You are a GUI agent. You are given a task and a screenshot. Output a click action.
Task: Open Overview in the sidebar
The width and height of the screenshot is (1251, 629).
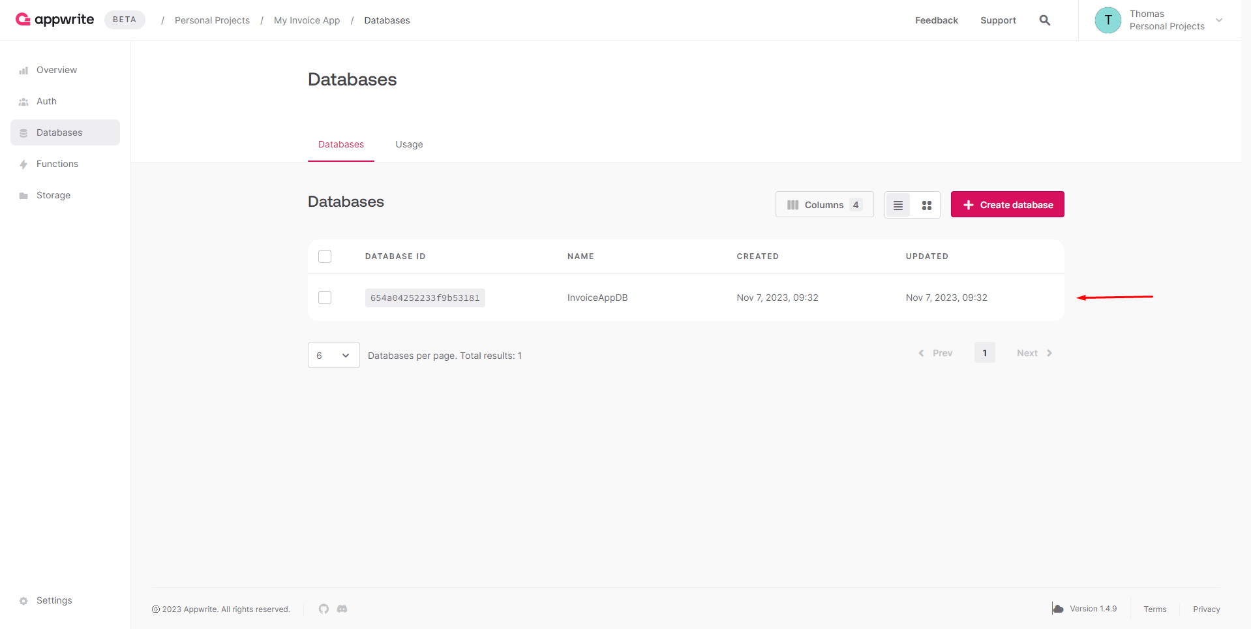[65, 70]
